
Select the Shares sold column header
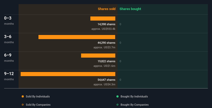point(106,9)
